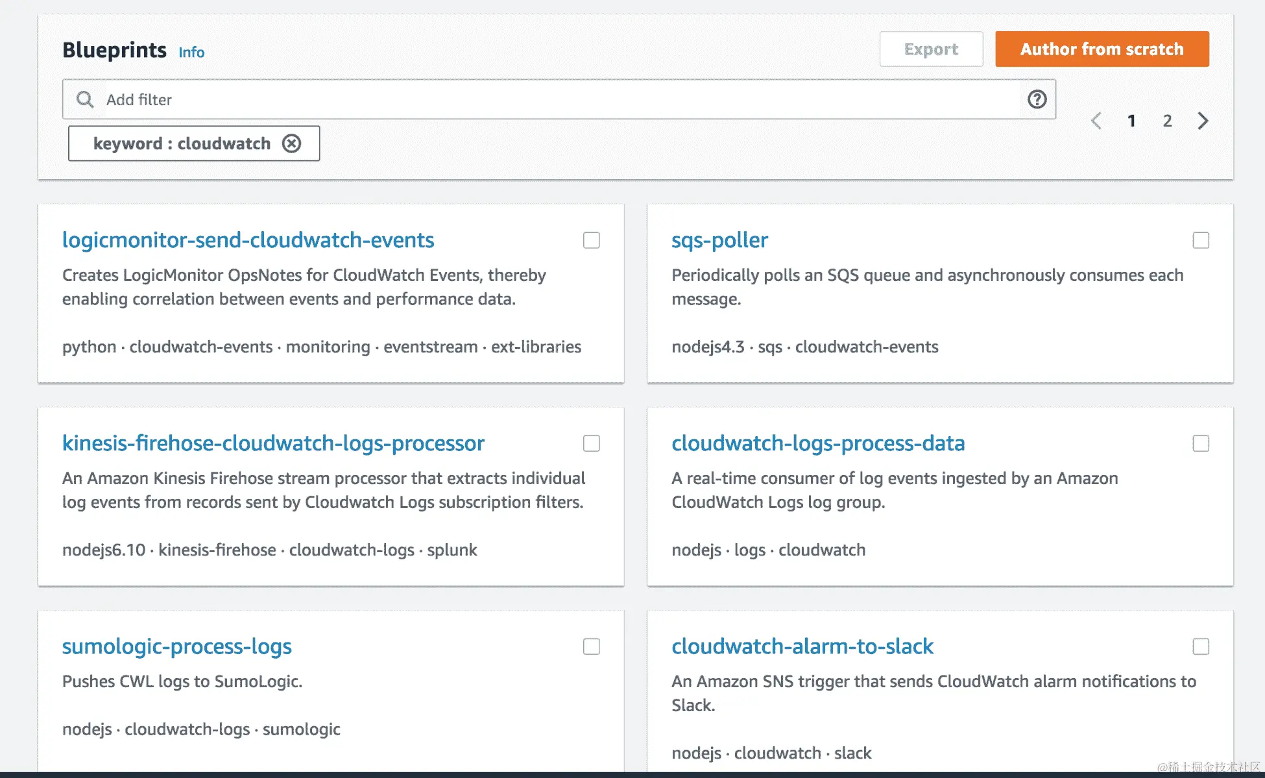The width and height of the screenshot is (1265, 778).
Task: Open the Blueprints Info link
Action: click(x=191, y=52)
